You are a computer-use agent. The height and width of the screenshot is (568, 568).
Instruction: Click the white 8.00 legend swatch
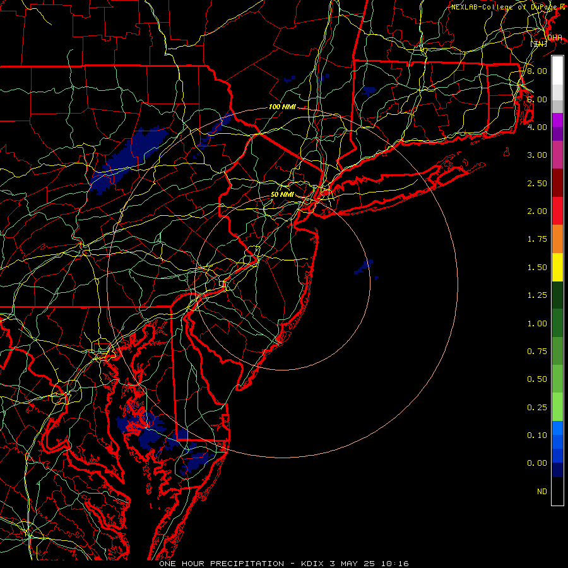(x=557, y=71)
